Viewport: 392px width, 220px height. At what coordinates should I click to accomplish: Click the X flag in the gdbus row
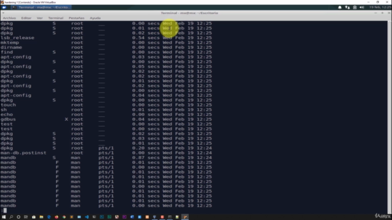click(x=66, y=119)
